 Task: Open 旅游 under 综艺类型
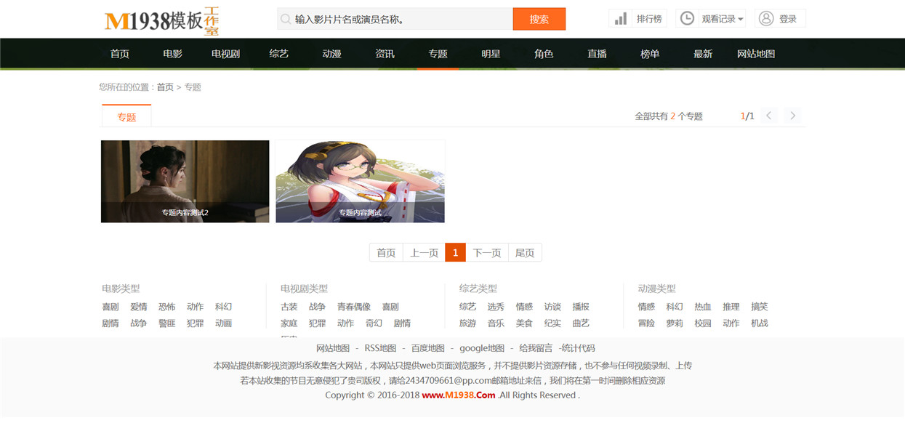click(468, 323)
